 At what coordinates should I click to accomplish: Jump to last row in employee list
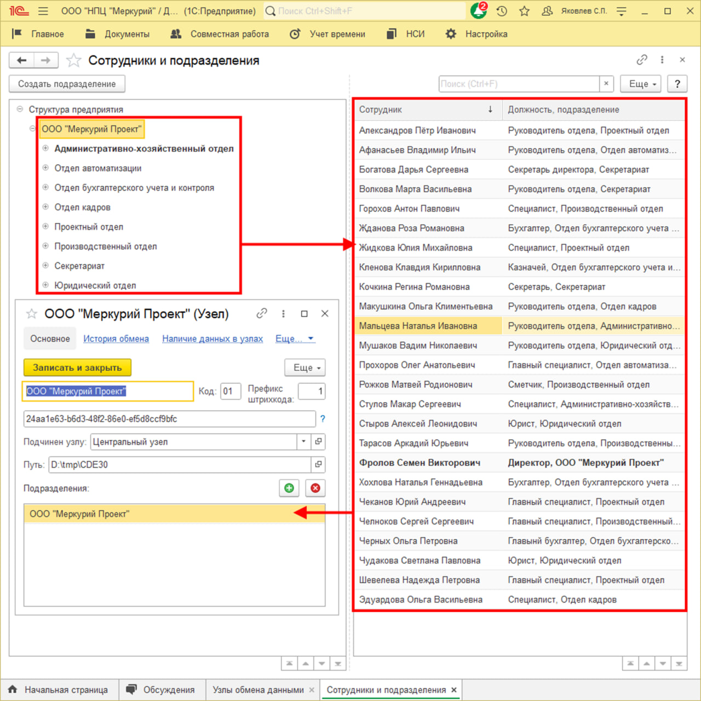click(x=679, y=663)
